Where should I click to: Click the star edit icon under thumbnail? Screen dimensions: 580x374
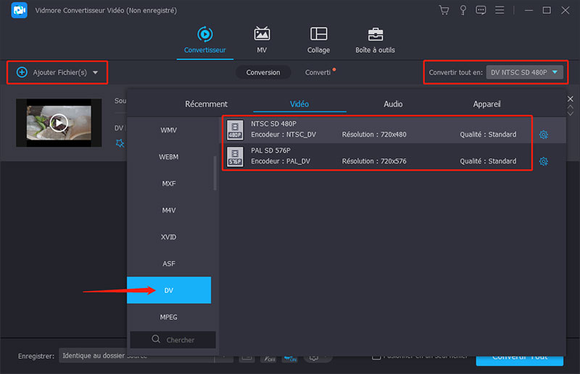120,143
